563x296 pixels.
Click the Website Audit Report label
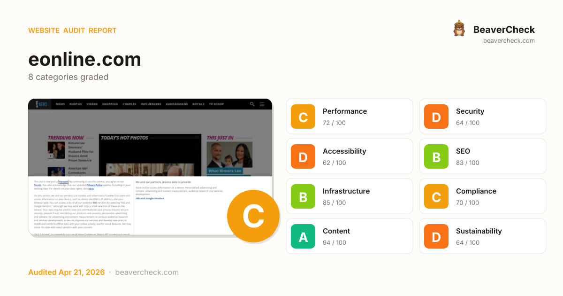click(72, 31)
